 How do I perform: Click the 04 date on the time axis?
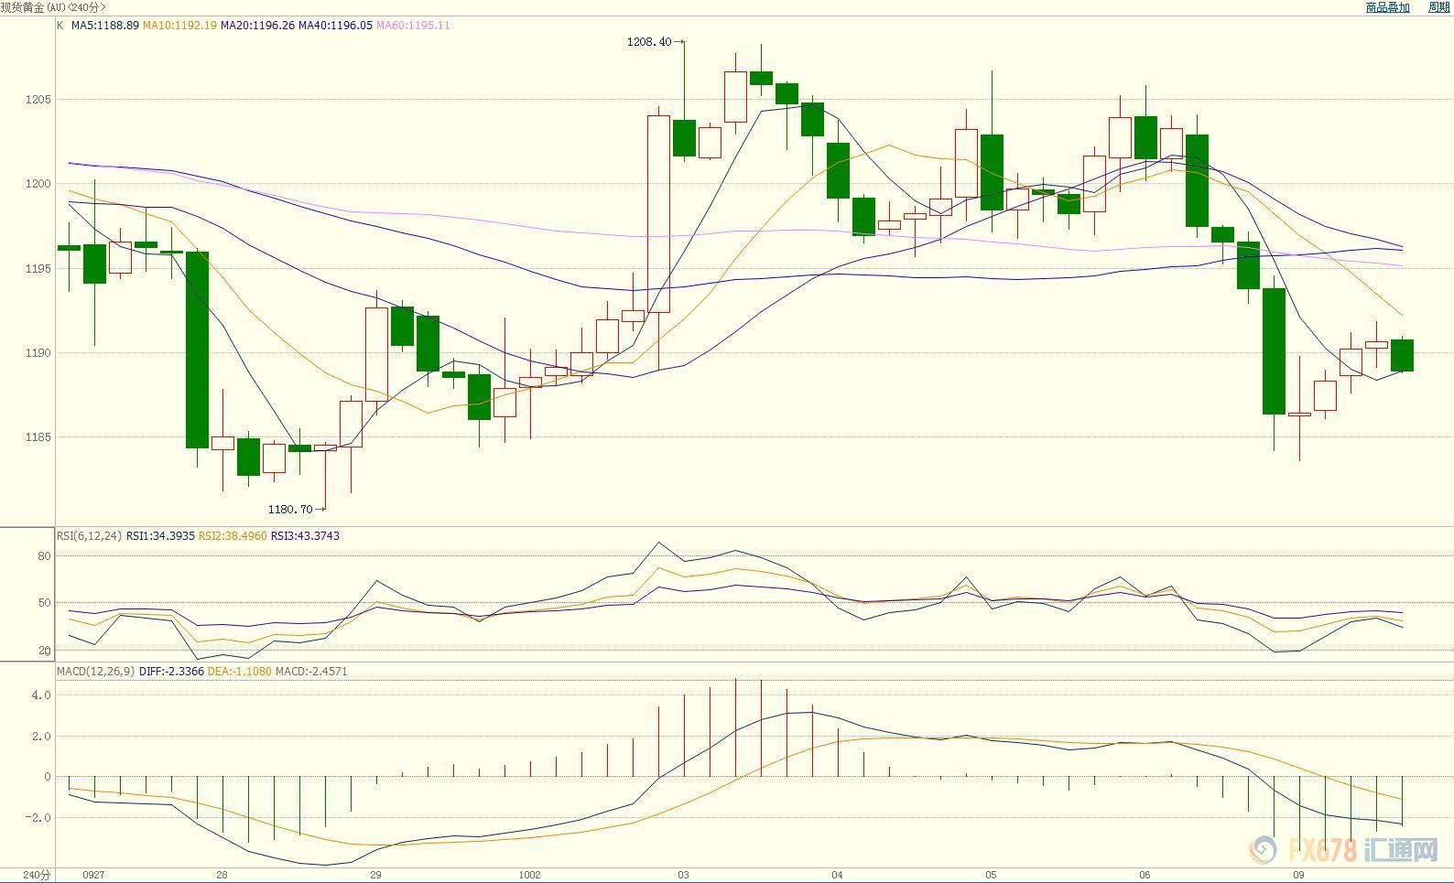pyautogui.click(x=837, y=876)
